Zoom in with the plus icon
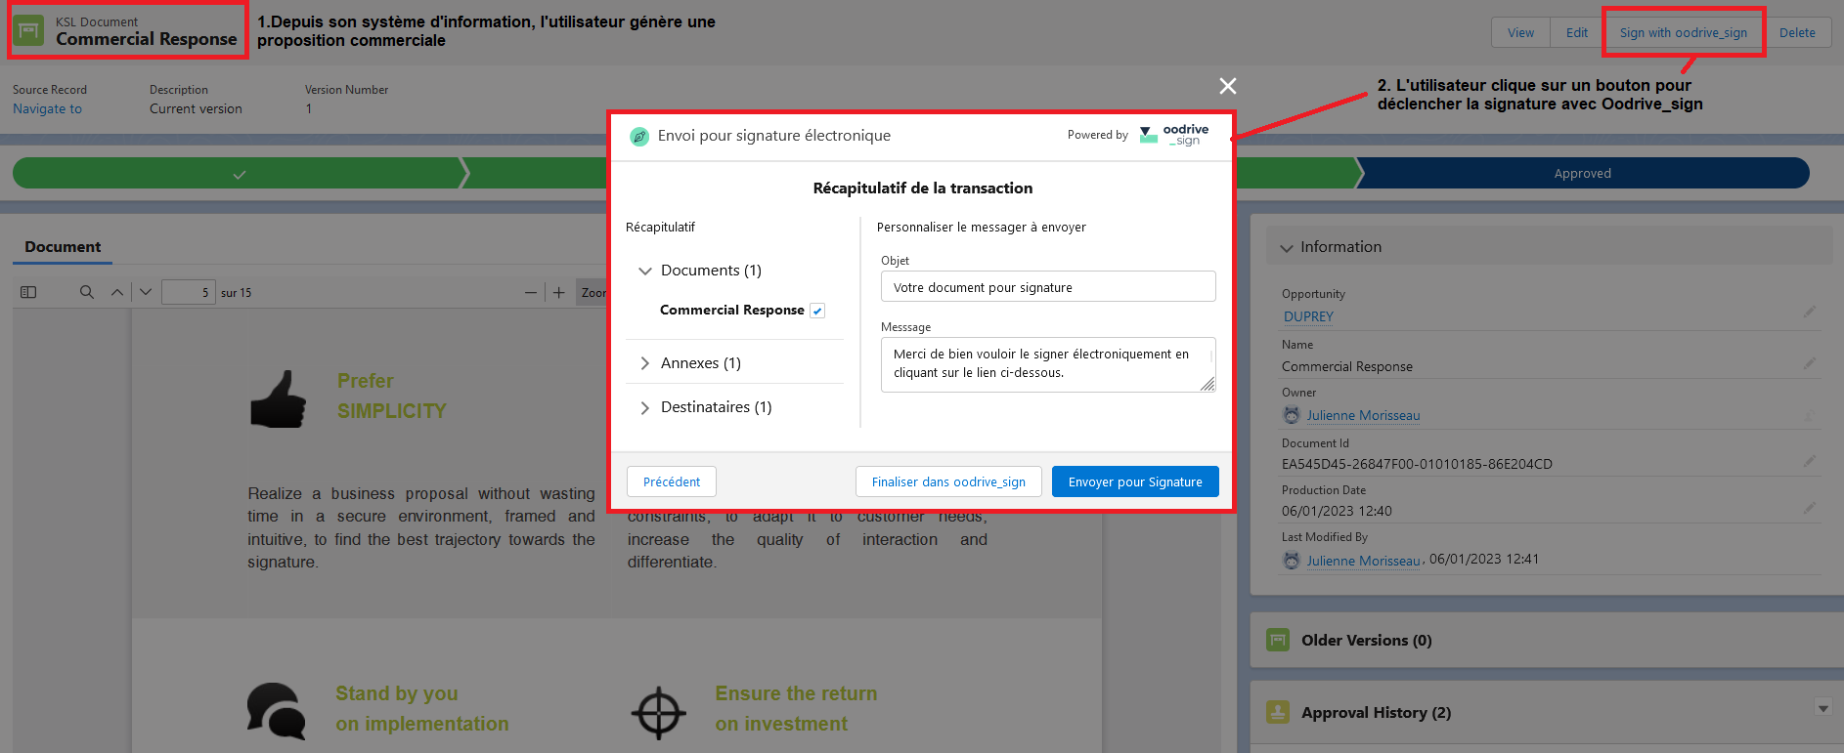 pos(559,292)
